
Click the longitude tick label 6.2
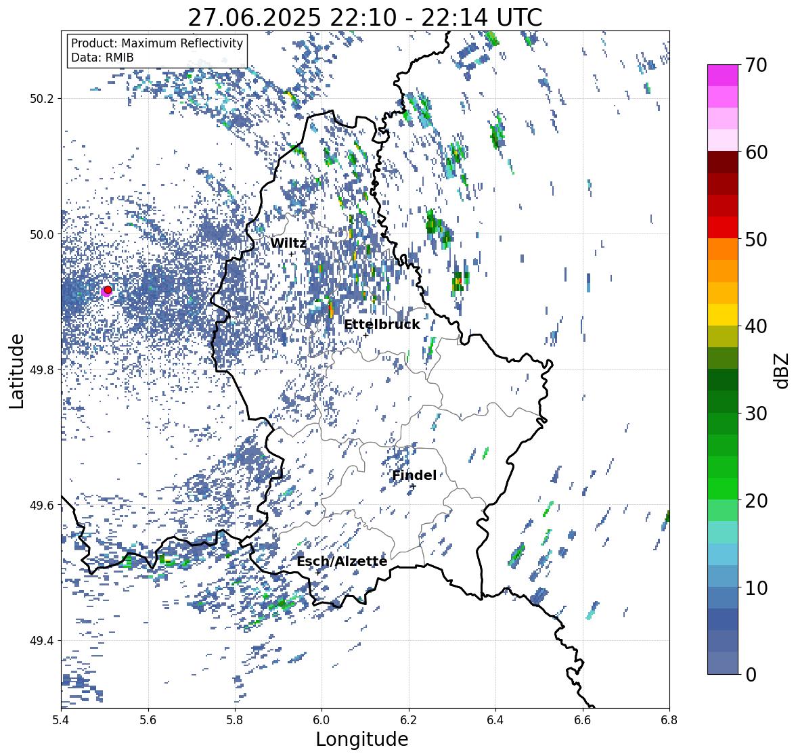[x=409, y=720]
